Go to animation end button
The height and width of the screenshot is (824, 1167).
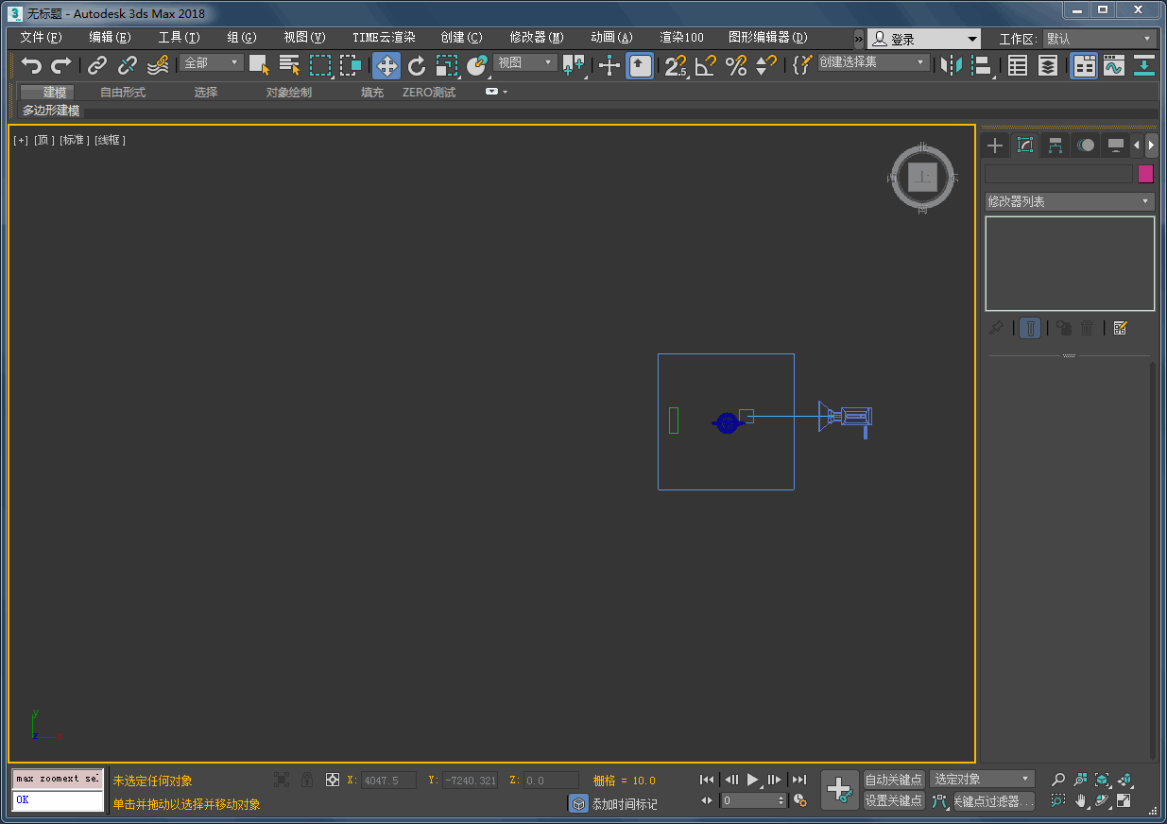[799, 780]
